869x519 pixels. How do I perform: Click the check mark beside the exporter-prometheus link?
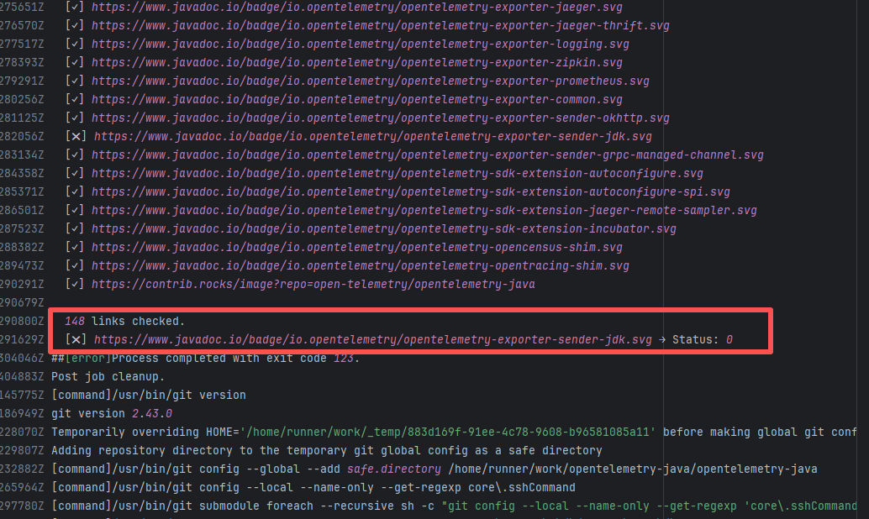click(75, 81)
